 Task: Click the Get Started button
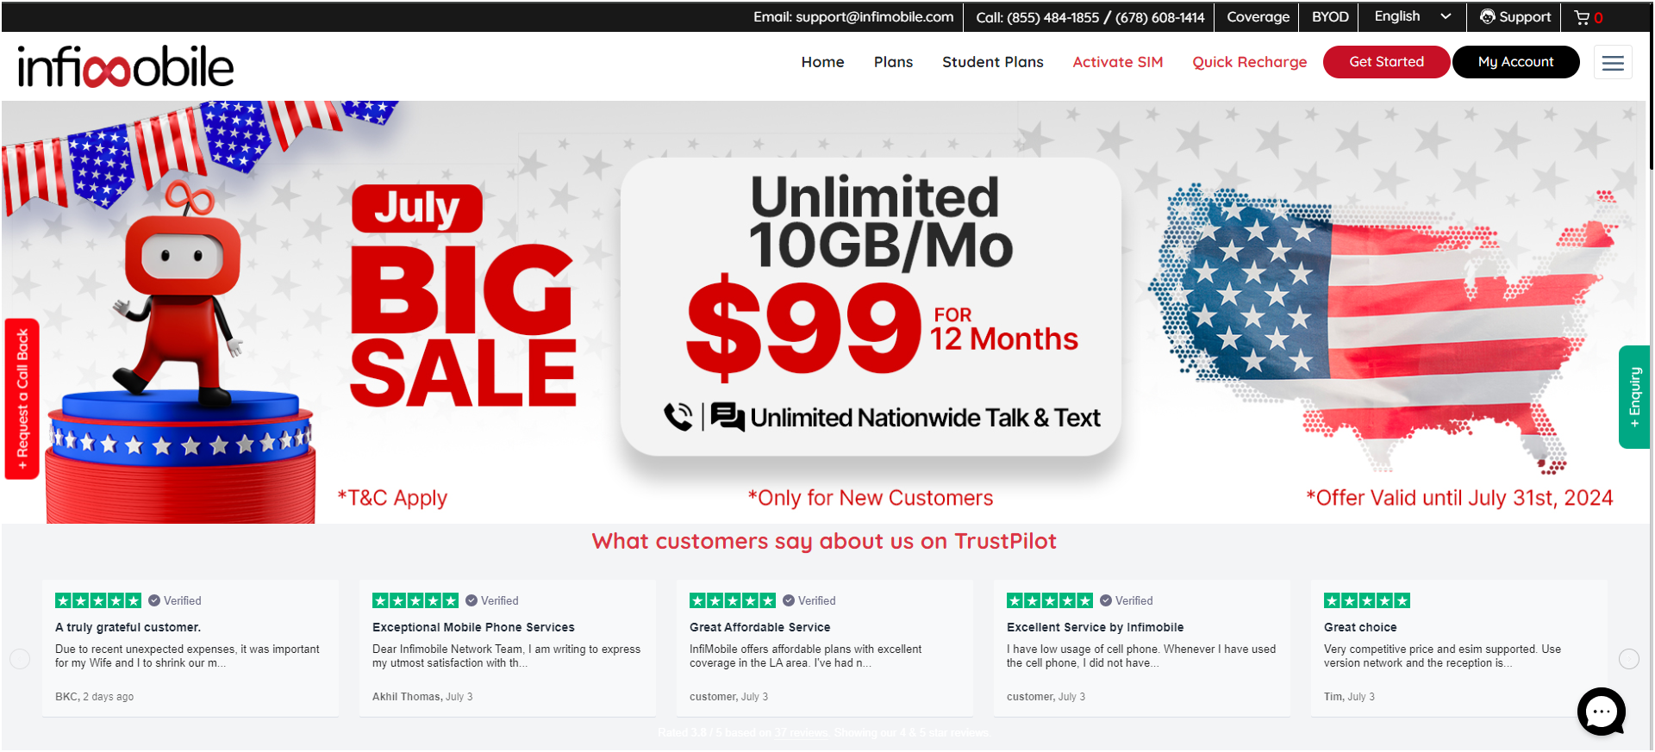[x=1387, y=62]
